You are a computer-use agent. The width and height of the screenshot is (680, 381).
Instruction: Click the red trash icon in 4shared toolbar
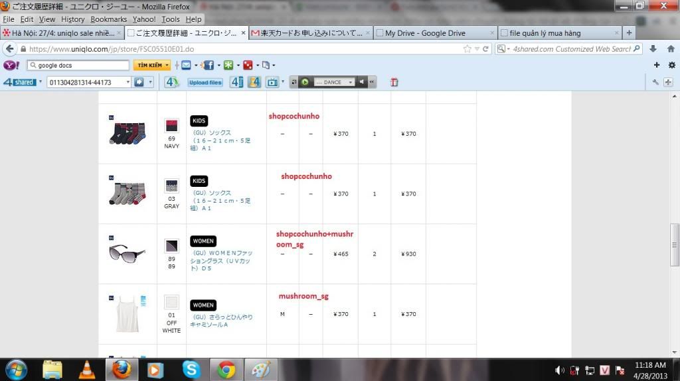tap(394, 82)
